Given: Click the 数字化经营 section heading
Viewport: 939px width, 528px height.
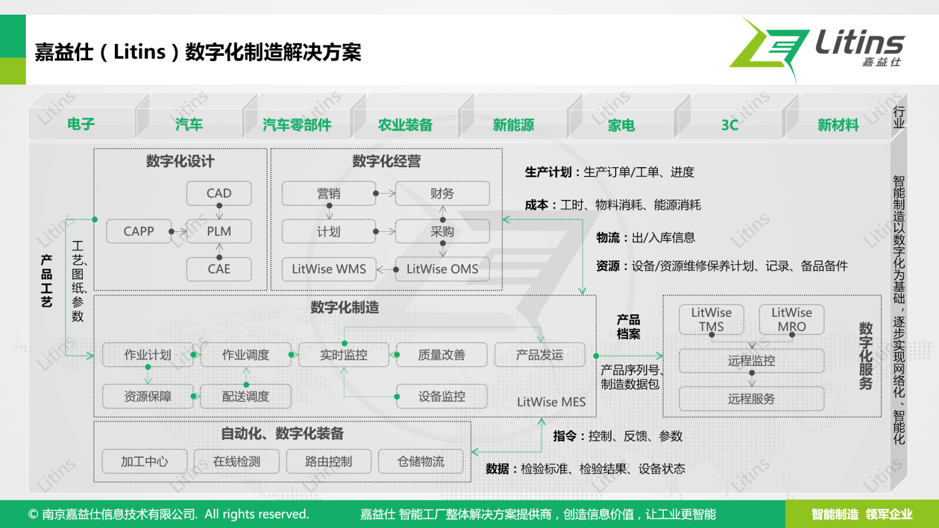Looking at the screenshot, I should click(386, 161).
